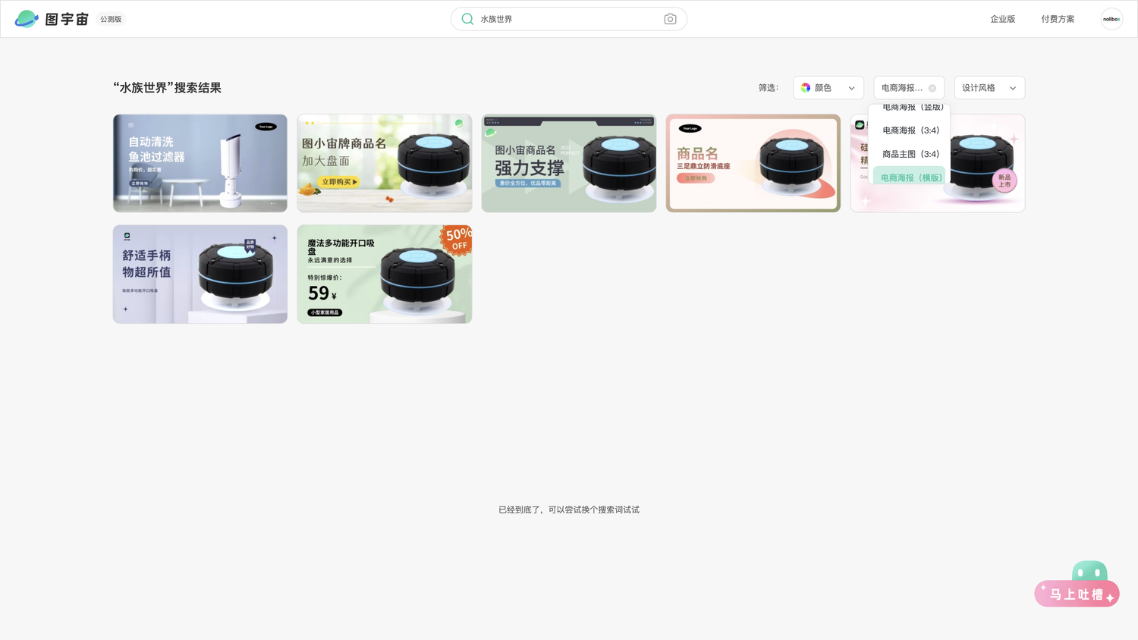Click the 已经到底了 end message
This screenshot has height=640, width=1138.
click(569, 510)
